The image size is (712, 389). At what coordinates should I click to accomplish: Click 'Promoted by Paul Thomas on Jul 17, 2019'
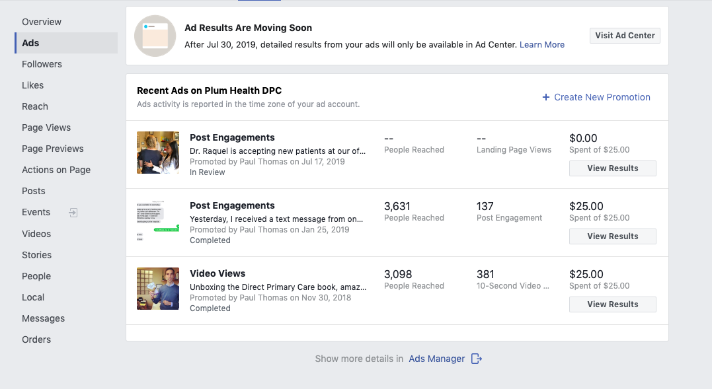pyautogui.click(x=267, y=162)
